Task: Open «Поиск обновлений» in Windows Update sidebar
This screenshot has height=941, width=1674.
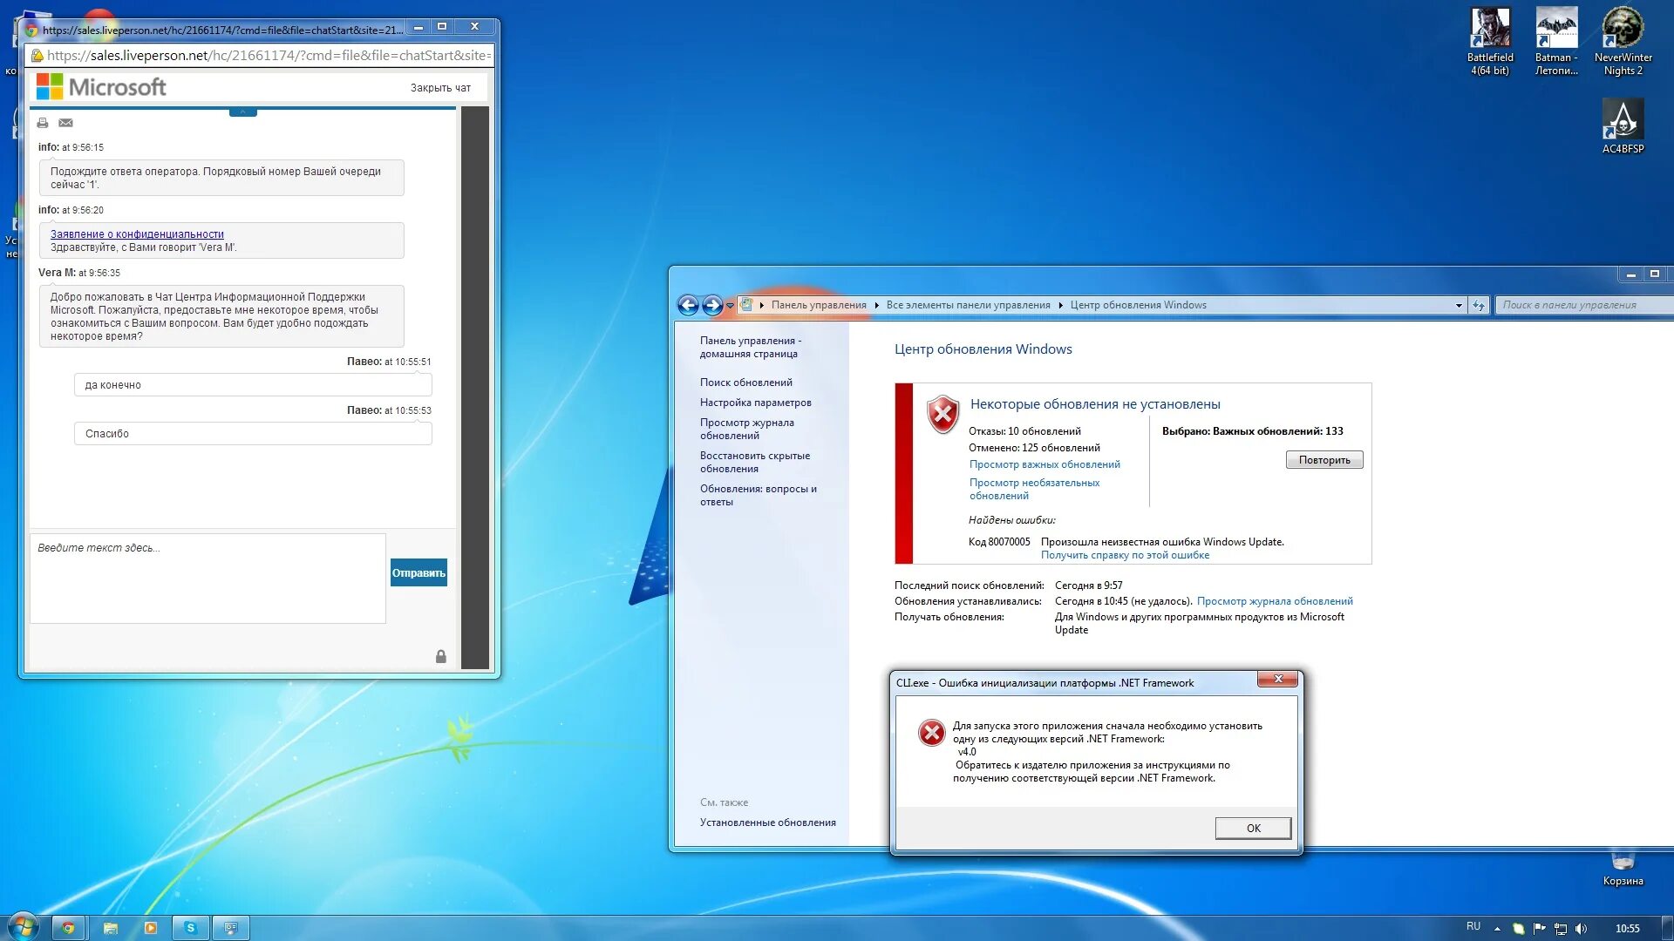Action: 745,382
